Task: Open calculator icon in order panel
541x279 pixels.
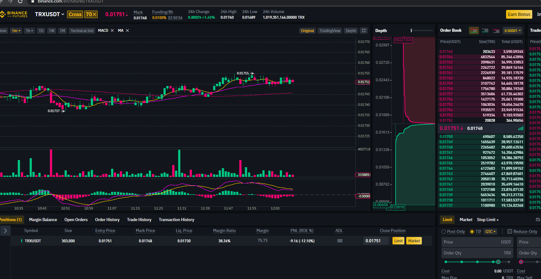Action: (538, 220)
